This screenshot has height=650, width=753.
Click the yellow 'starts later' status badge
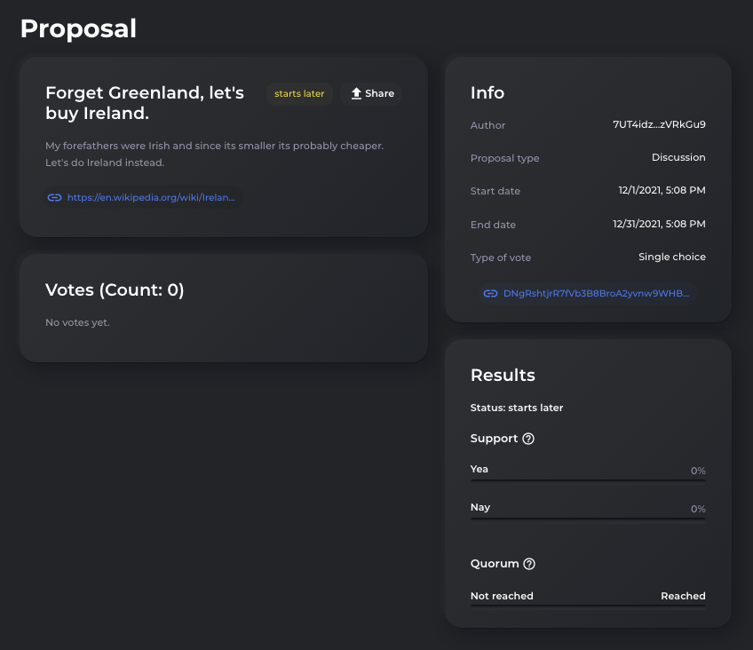(x=299, y=93)
